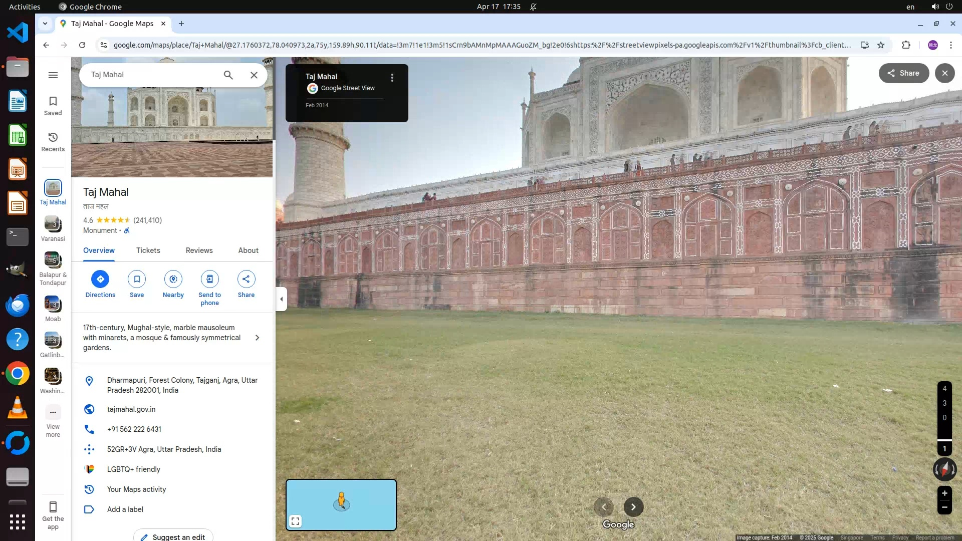Open the Chrome tab search dropdown

pyautogui.click(x=45, y=24)
